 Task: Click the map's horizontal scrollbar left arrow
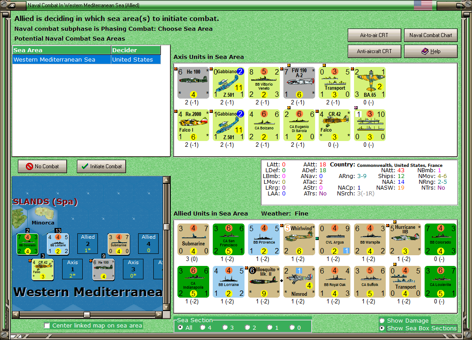pyautogui.click(x=16, y=315)
